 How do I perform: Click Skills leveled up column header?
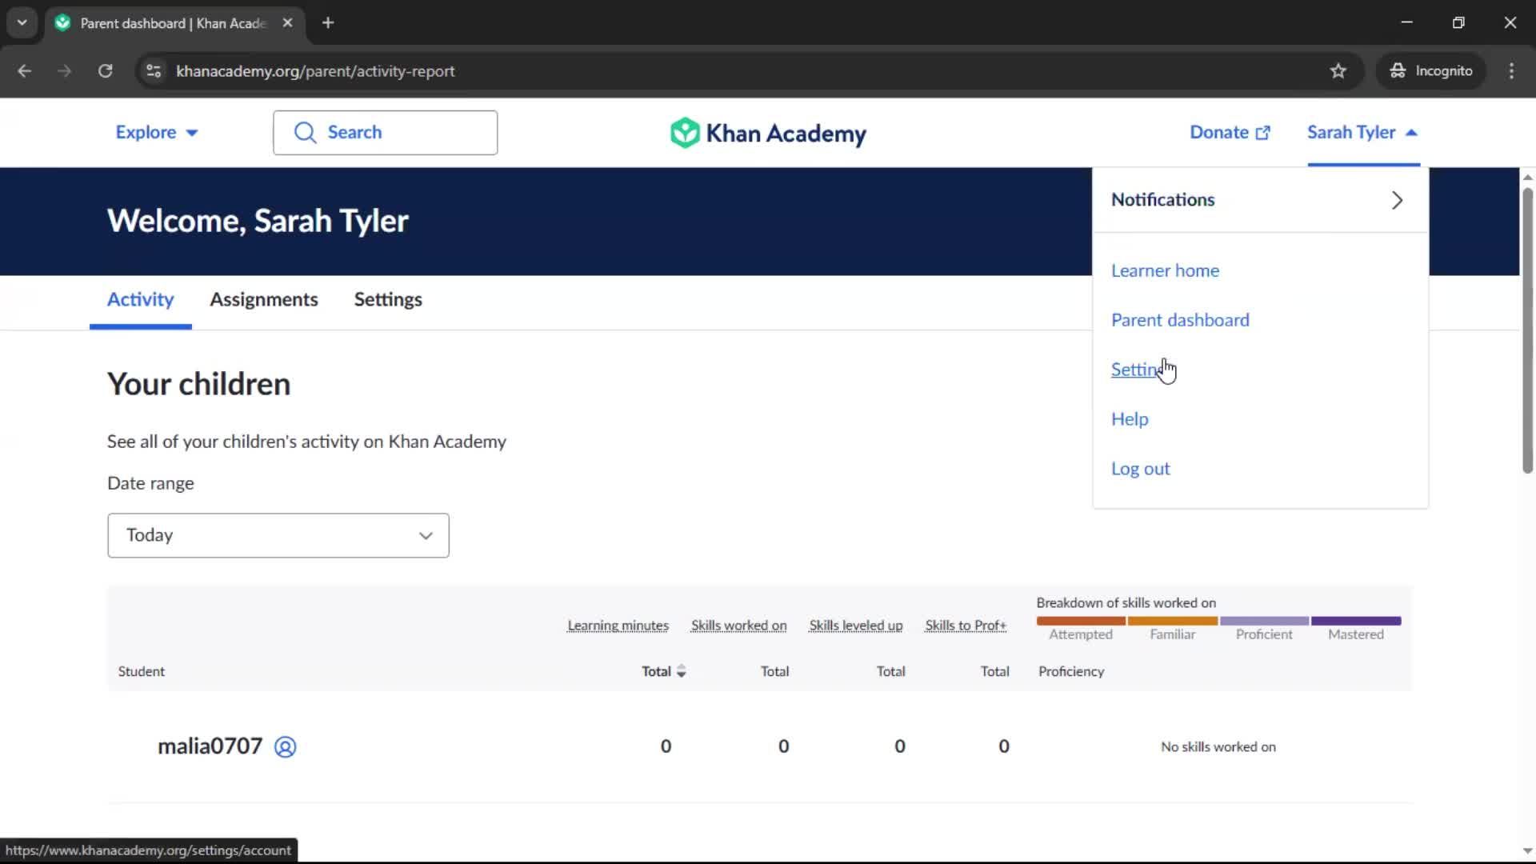point(855,626)
